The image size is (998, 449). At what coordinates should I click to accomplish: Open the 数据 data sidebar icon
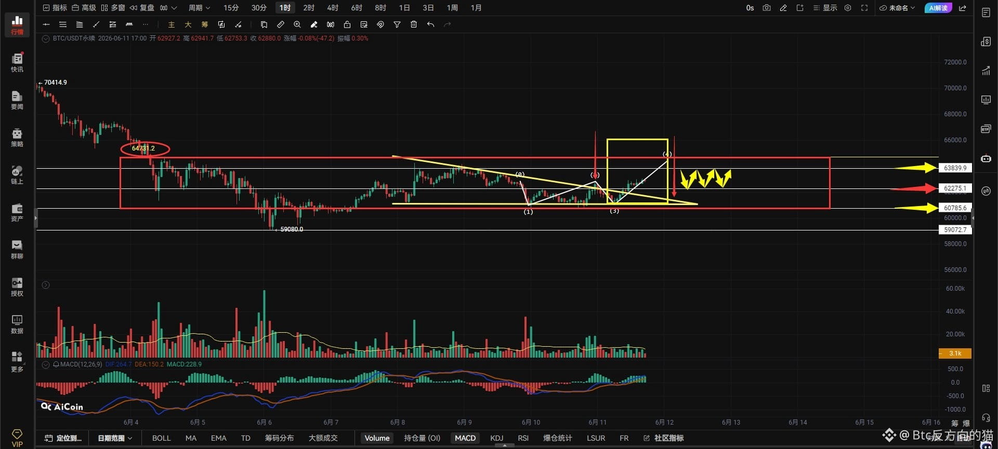click(x=17, y=324)
